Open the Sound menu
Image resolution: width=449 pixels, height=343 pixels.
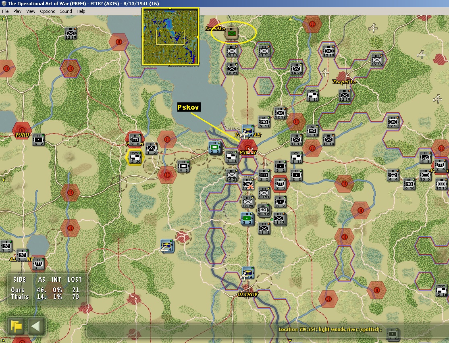coord(66,11)
